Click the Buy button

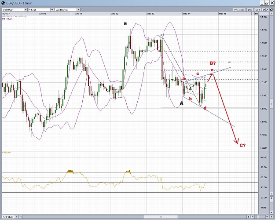(x=250, y=10)
